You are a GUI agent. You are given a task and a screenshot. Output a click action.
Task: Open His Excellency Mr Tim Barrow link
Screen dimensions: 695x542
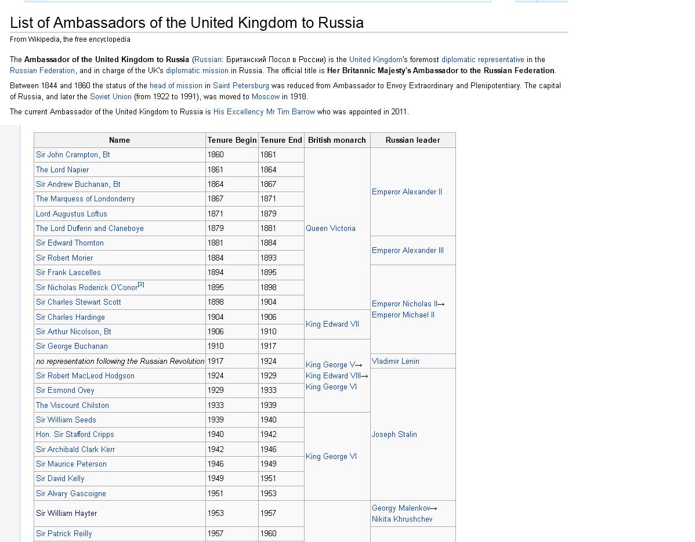[264, 112]
